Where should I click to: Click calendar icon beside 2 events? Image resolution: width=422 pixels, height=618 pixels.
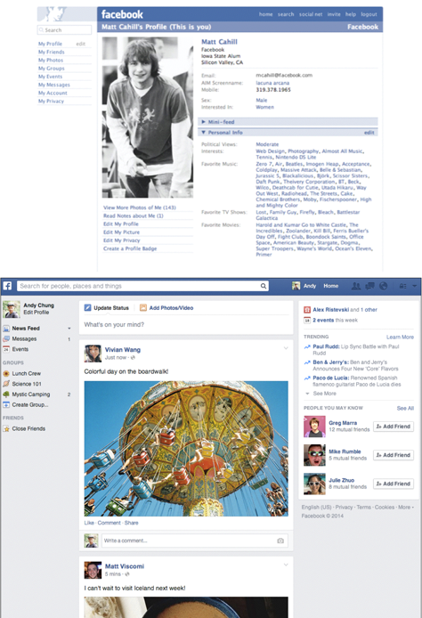tap(307, 321)
